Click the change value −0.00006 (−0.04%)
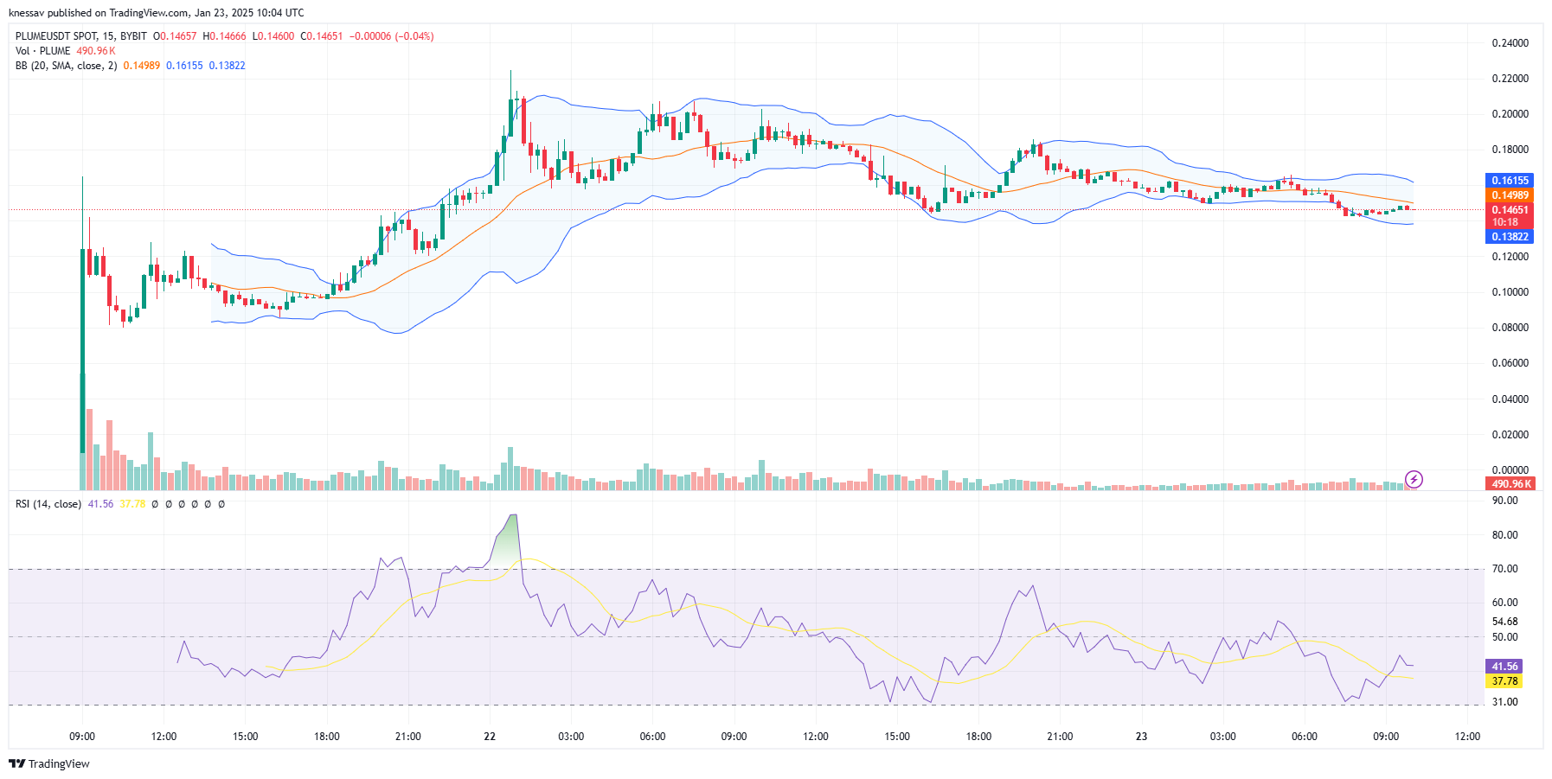 (x=391, y=36)
